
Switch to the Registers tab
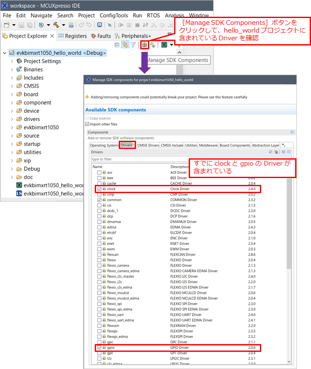[72, 36]
